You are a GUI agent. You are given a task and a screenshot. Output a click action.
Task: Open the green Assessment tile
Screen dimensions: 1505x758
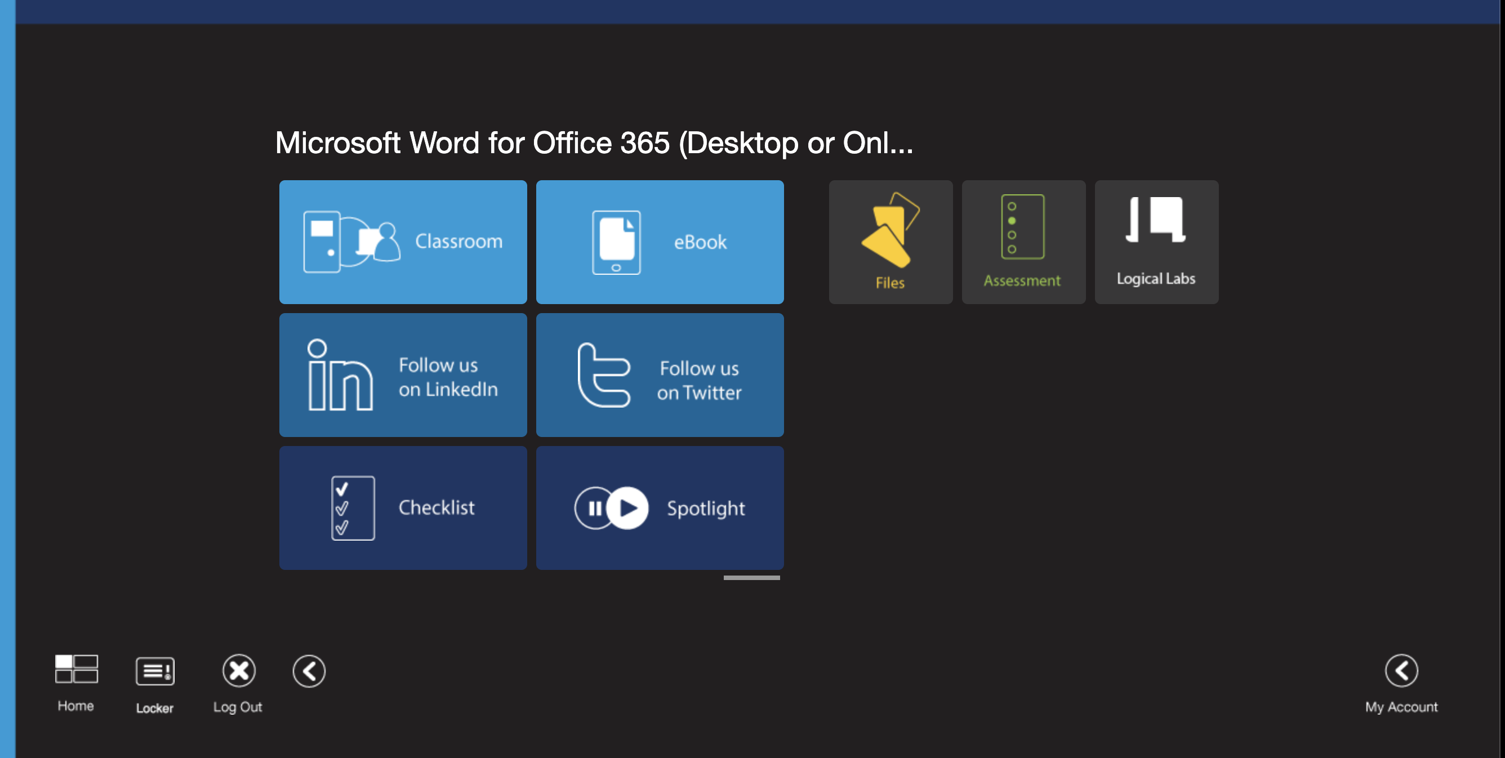click(1023, 242)
